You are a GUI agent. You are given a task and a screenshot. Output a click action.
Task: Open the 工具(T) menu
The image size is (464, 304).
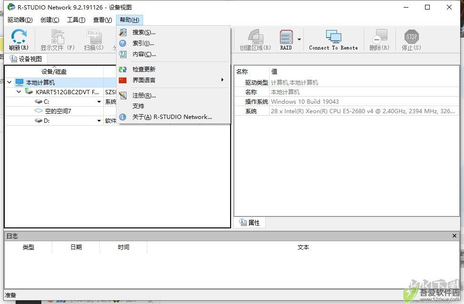coord(76,20)
